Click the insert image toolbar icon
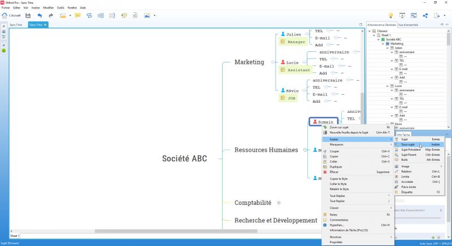The width and height of the screenshot is (452, 246). tap(147, 16)
